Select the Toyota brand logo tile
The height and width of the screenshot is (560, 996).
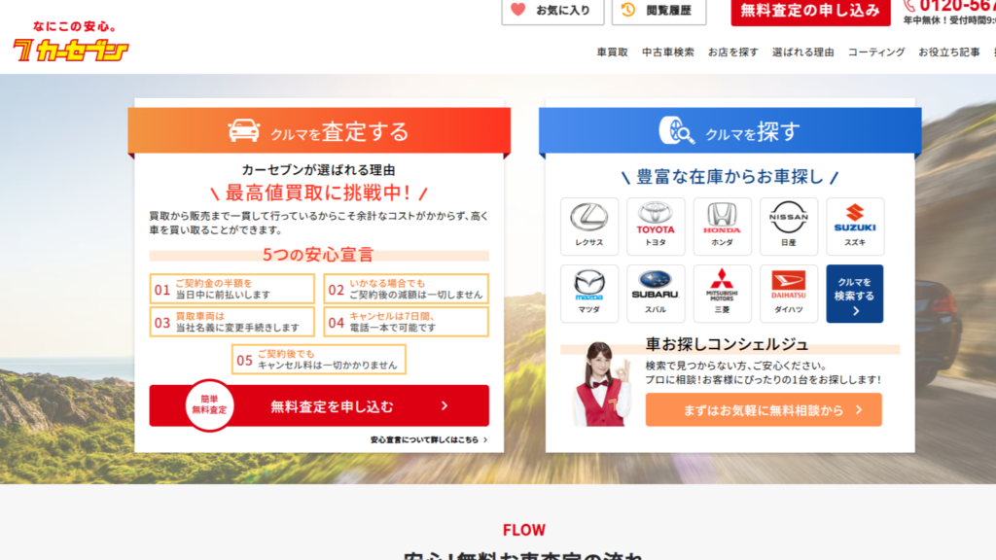click(656, 226)
